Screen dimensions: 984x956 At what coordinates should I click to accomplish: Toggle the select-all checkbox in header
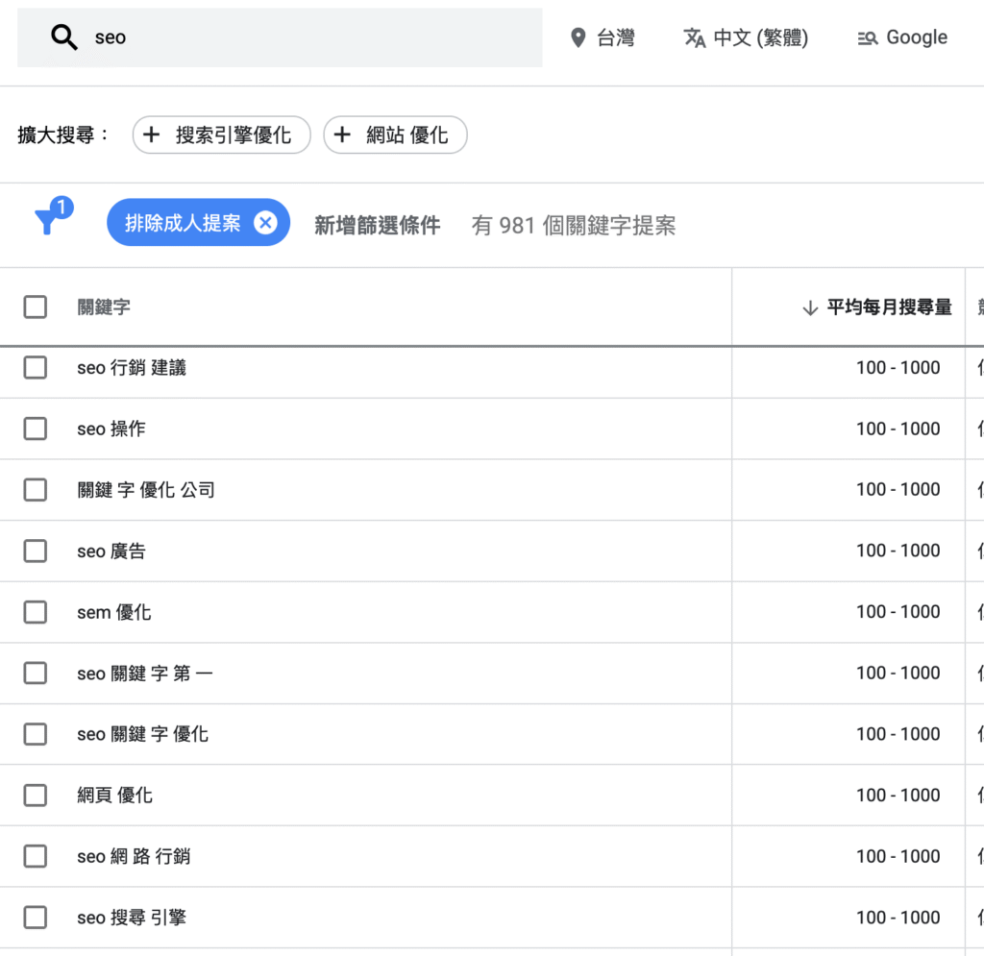click(36, 306)
